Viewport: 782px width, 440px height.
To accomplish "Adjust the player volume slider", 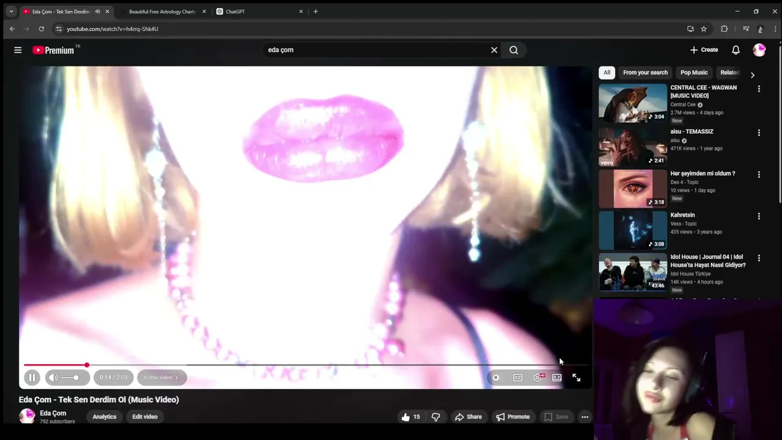I will [x=70, y=378].
